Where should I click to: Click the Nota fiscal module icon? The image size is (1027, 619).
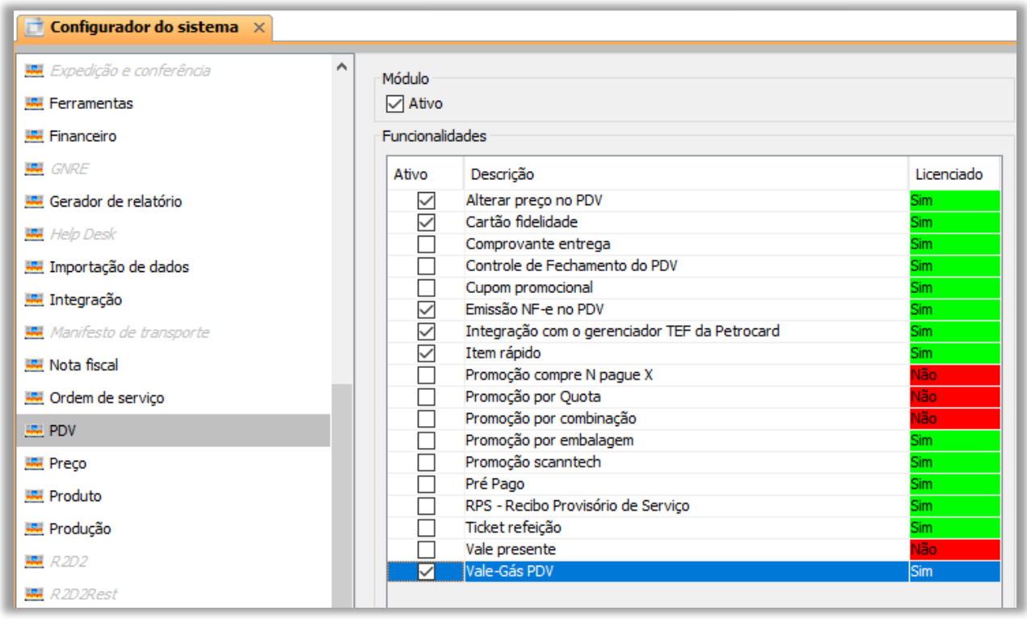[x=33, y=366]
